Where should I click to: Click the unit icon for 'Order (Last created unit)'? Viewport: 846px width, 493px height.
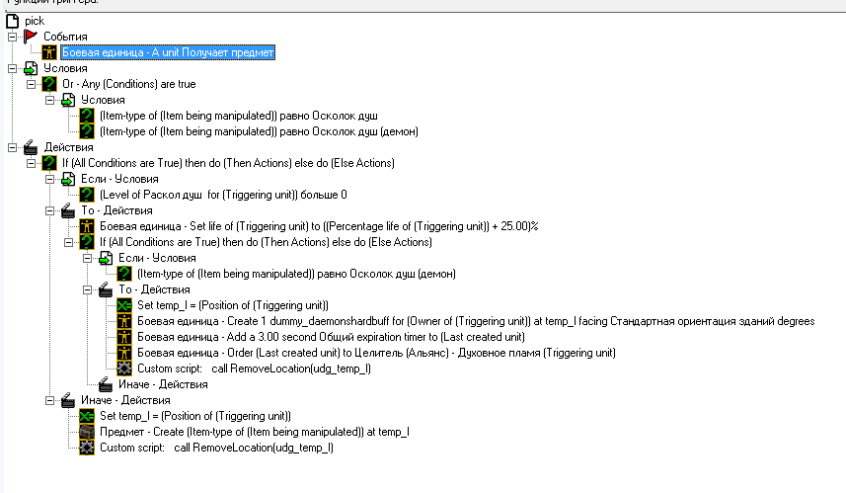[124, 353]
